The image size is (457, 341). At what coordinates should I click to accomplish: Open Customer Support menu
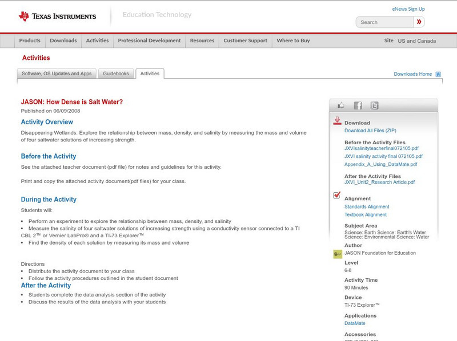point(246,40)
